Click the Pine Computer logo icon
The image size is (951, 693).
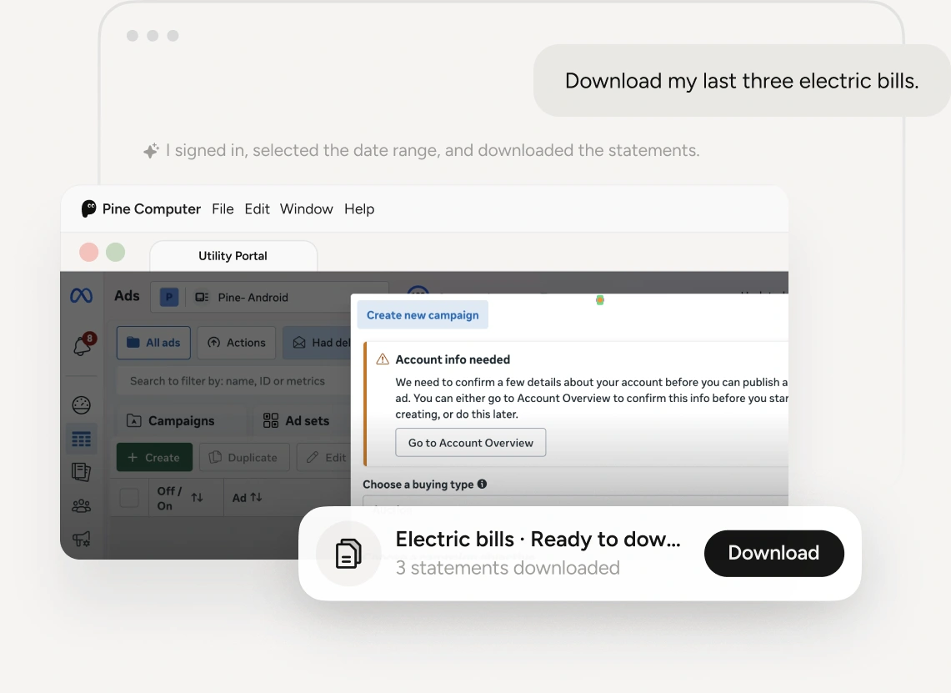pyautogui.click(x=88, y=208)
